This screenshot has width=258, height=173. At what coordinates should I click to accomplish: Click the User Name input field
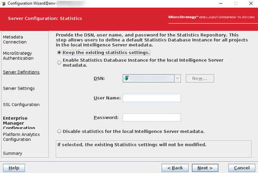pos(151,98)
